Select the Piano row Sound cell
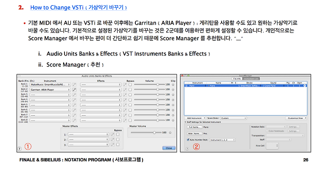This screenshot has height=179, width=327. tap(273, 86)
